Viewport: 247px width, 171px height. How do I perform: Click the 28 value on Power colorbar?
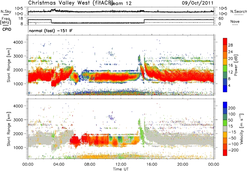point(230,45)
